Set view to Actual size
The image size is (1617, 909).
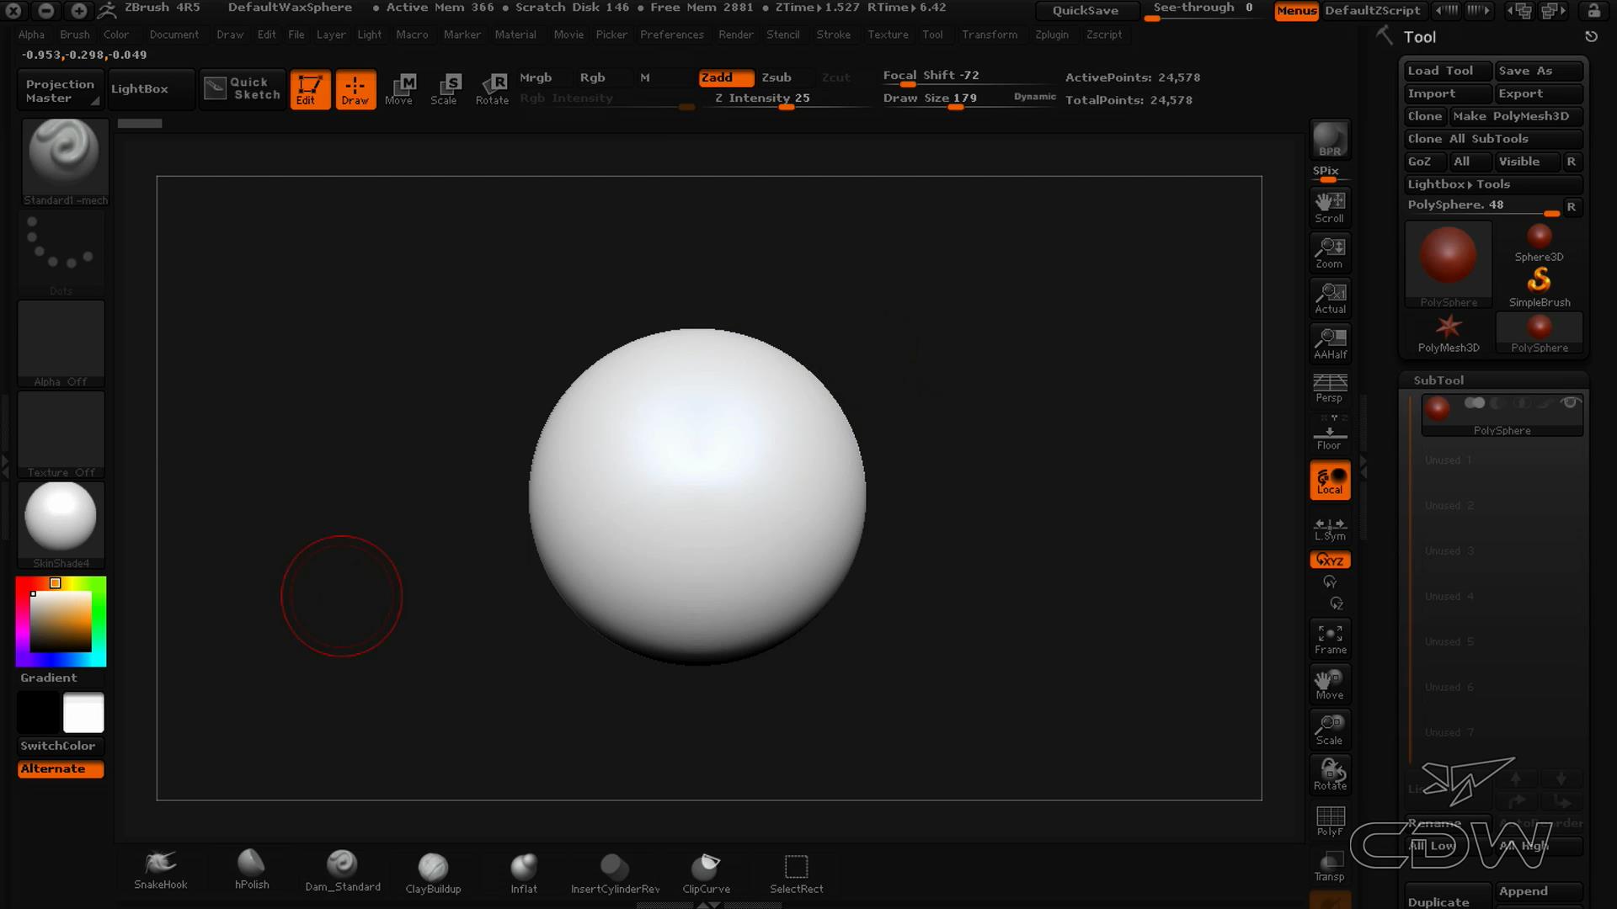click(x=1330, y=298)
